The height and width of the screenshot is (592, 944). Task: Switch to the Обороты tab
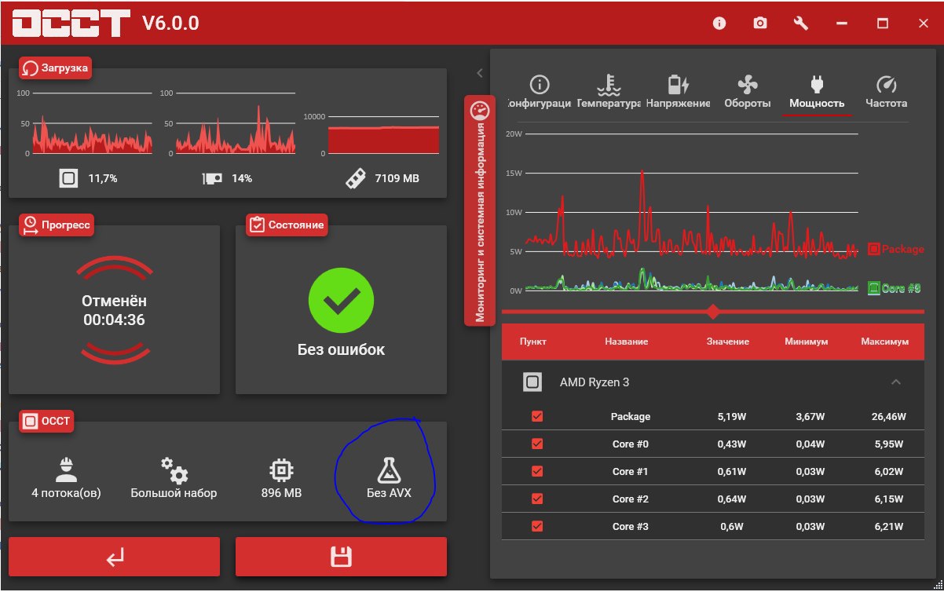pos(747,93)
